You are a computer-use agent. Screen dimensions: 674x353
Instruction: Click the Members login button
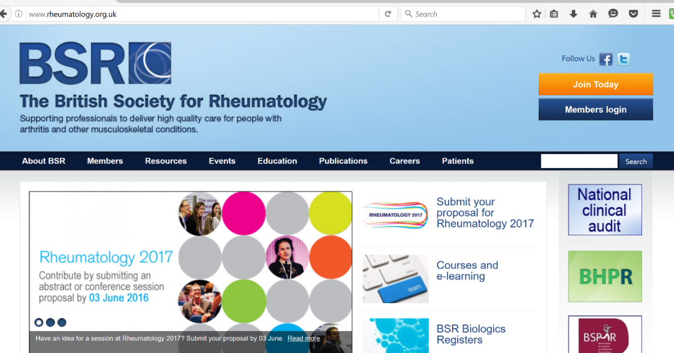click(x=595, y=110)
